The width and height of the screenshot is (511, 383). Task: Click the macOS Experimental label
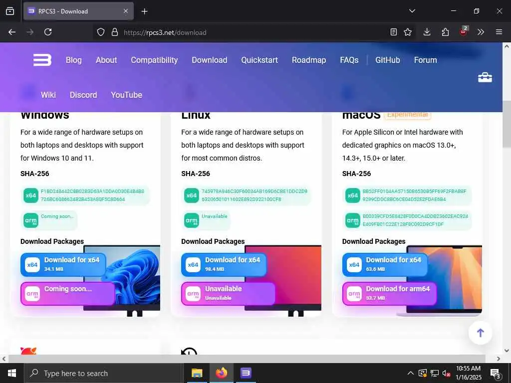point(407,115)
